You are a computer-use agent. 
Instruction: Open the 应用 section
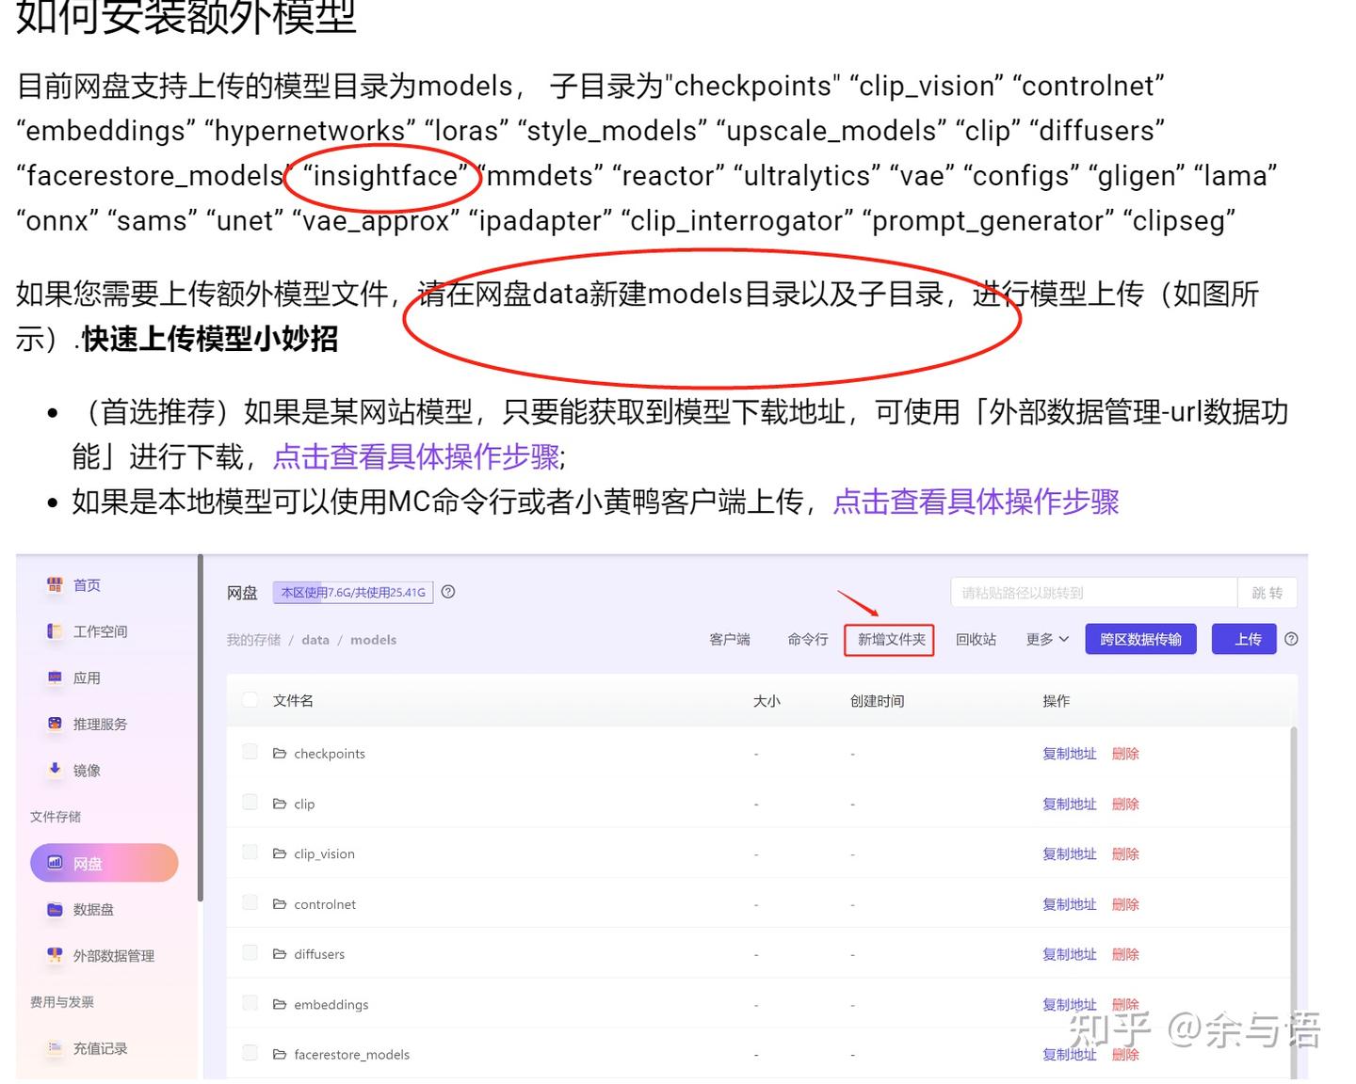tap(87, 677)
